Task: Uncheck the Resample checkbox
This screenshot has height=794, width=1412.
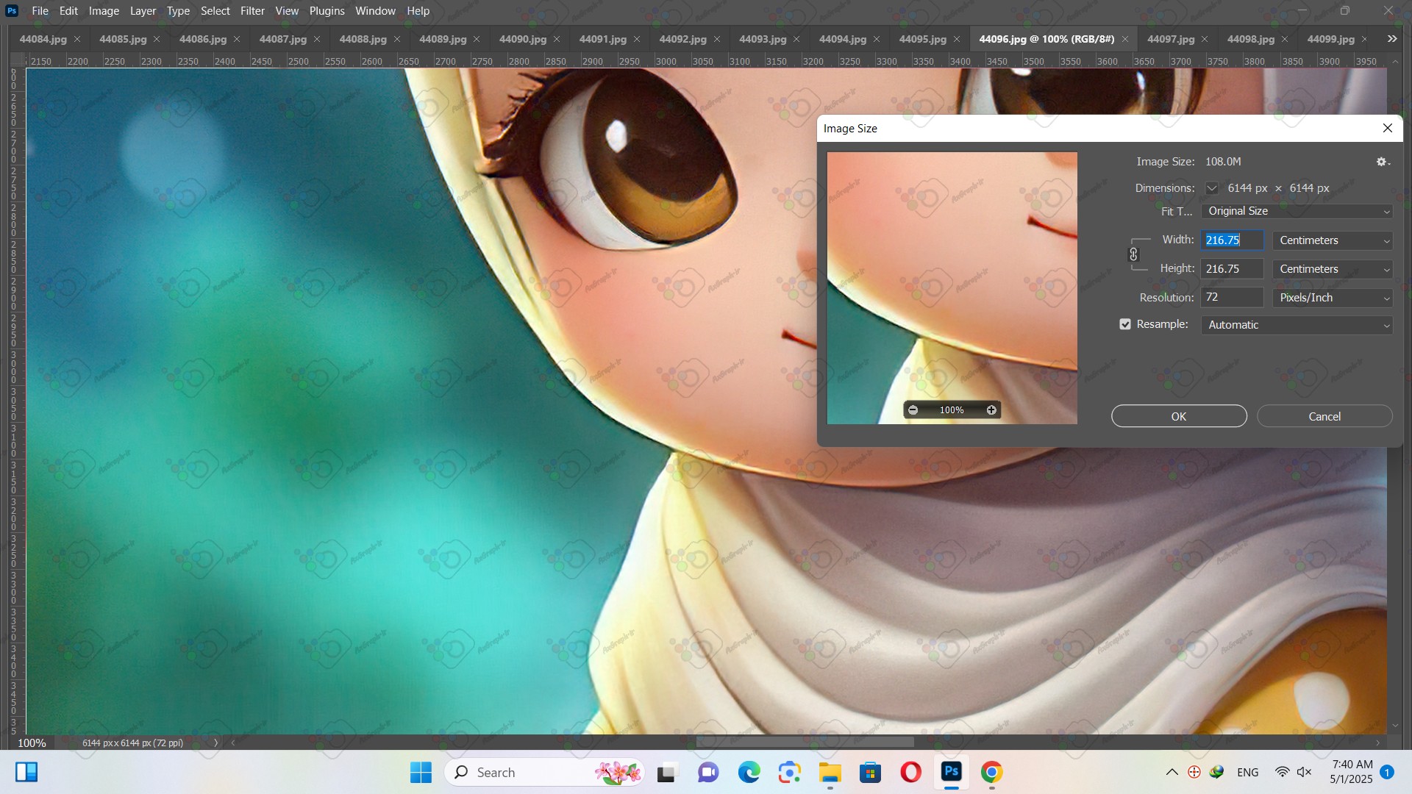Action: coord(1125,324)
